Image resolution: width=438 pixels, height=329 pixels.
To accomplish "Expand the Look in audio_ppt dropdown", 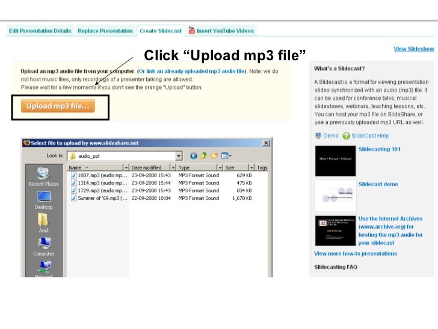I will [179, 156].
